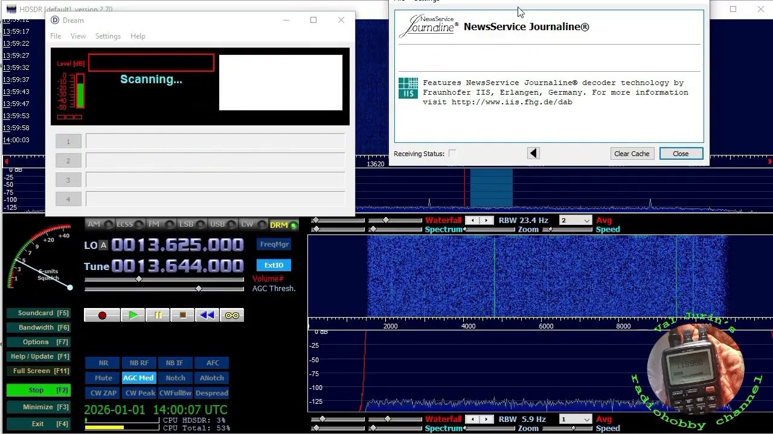The height and width of the screenshot is (434, 773).
Task: Select AM demodulation mode
Action: coord(99,224)
